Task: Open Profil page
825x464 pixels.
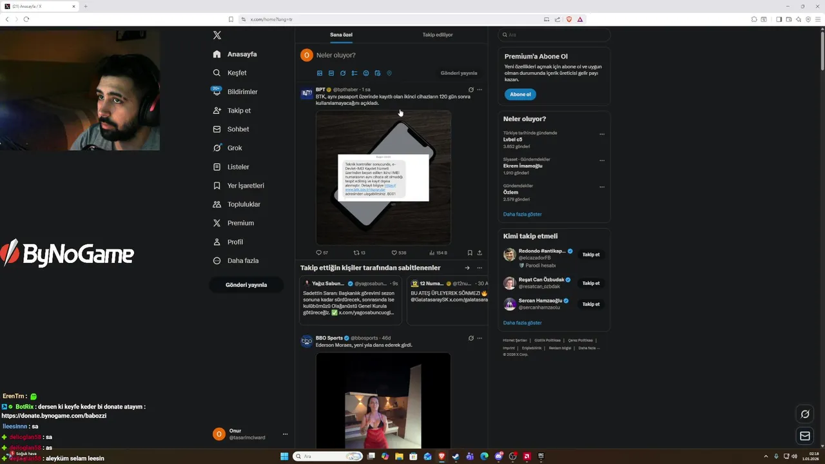Action: pos(228,242)
